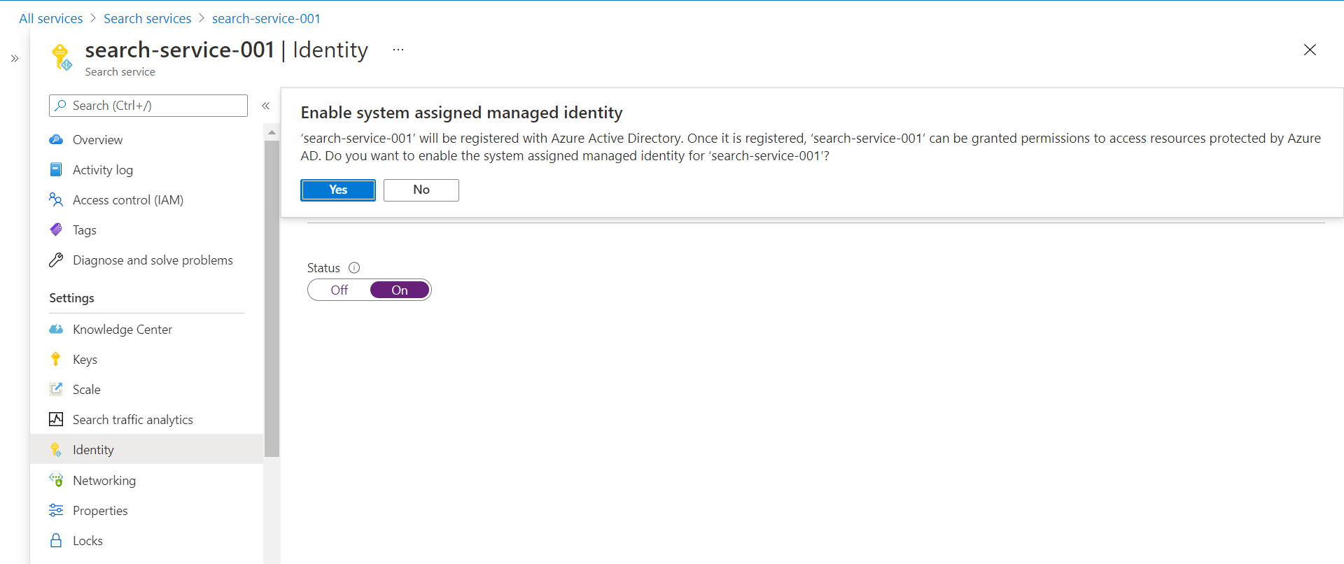Go to All services breadcrumb
Image resolution: width=1344 pixels, height=564 pixels.
click(51, 18)
